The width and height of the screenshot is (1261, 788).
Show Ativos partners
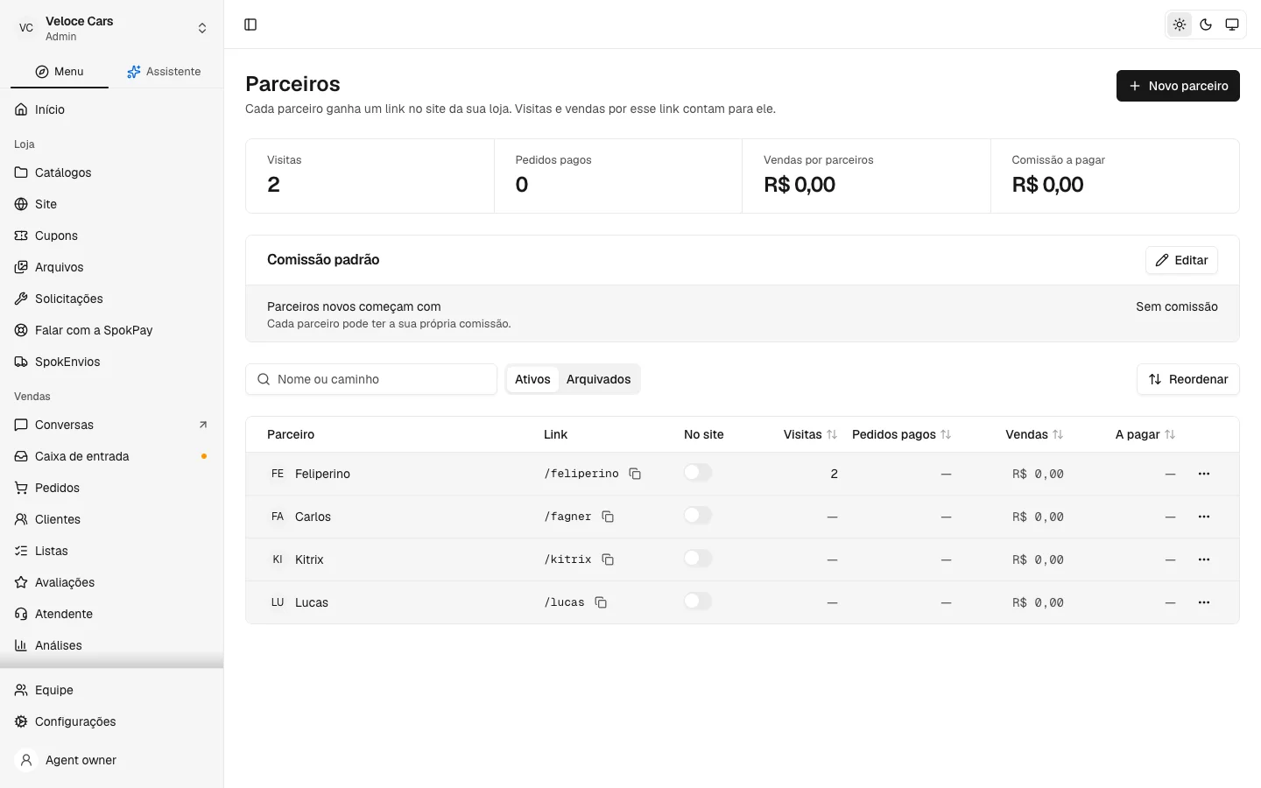532,379
